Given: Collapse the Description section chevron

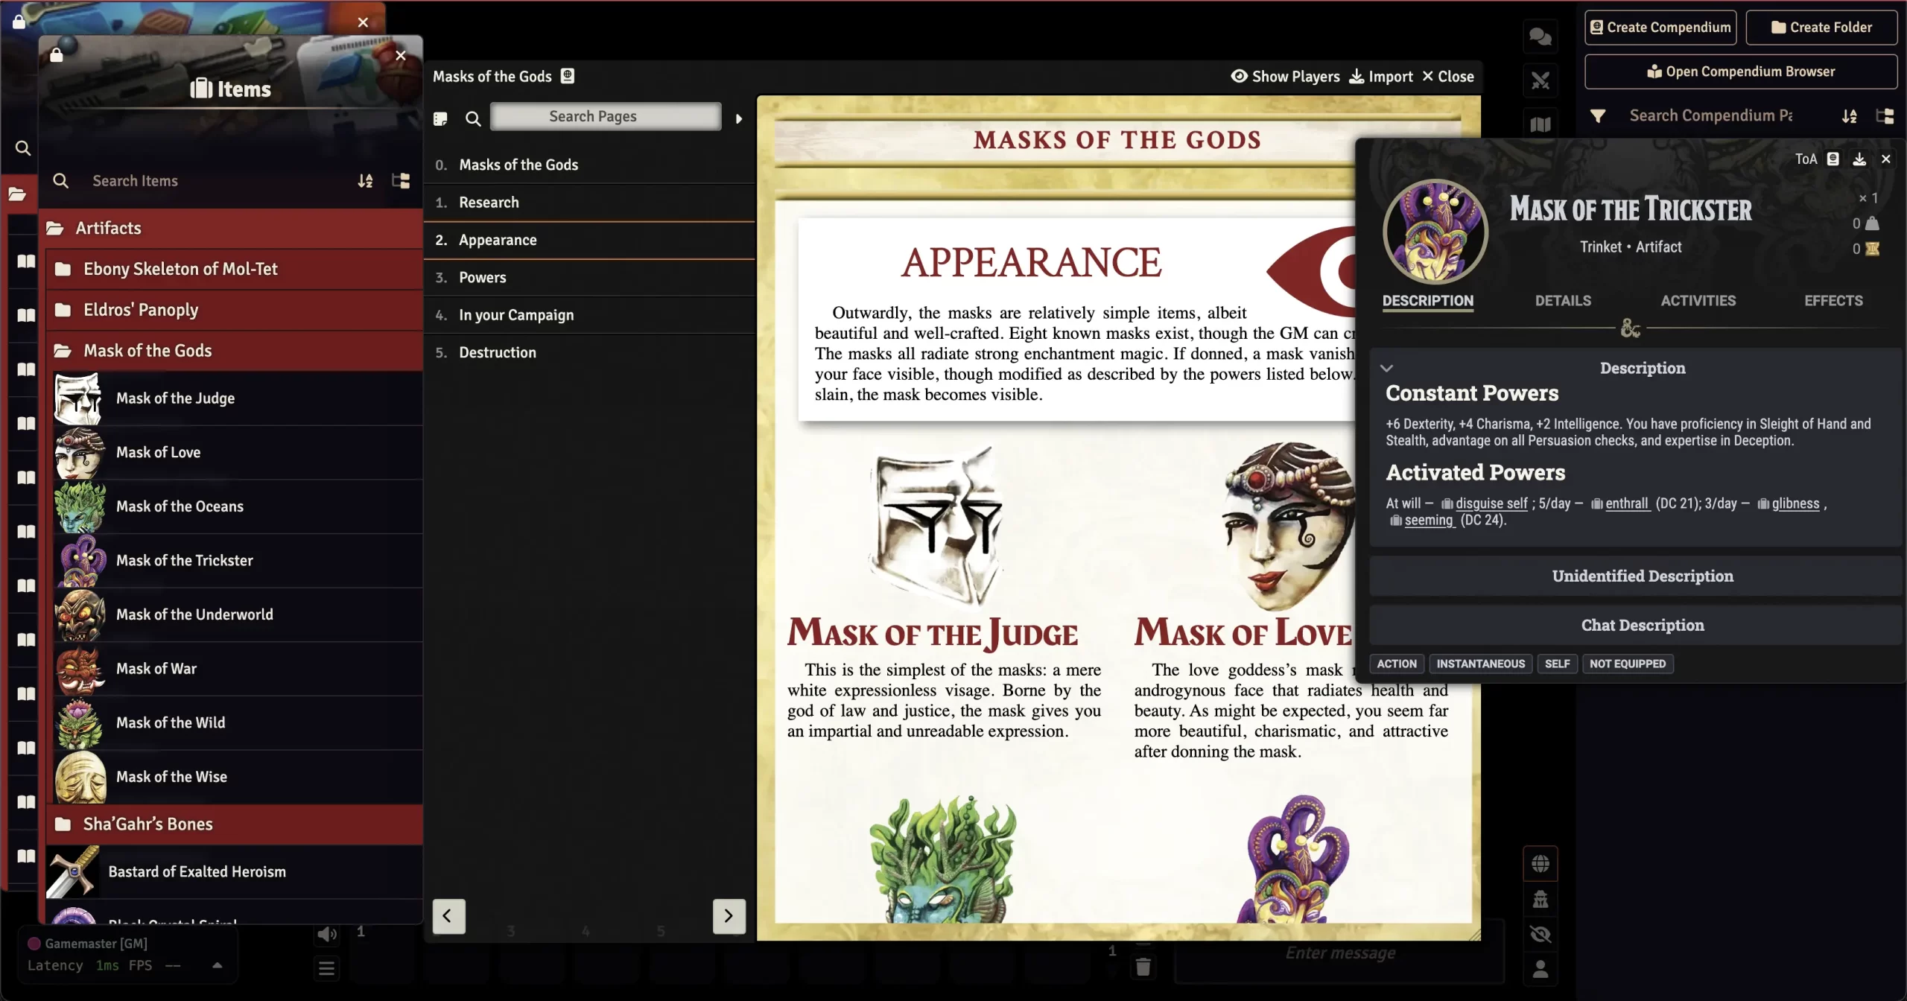Looking at the screenshot, I should [1386, 368].
